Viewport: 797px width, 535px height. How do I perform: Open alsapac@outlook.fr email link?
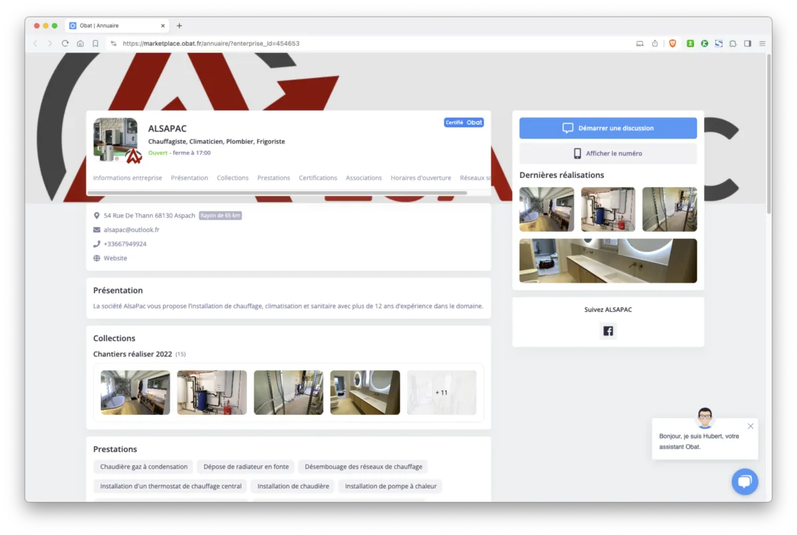tap(132, 230)
